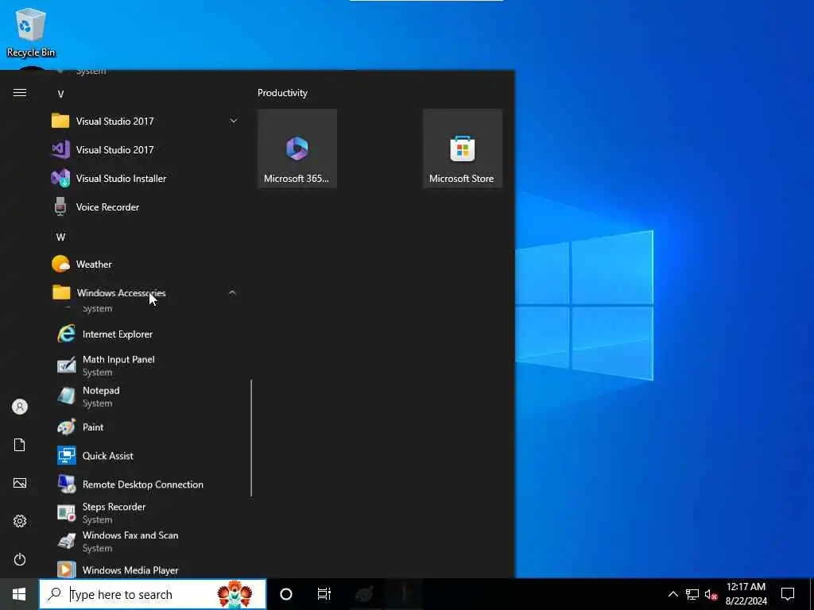Launch Quick Assist icon
Screen dimensions: 814x610
pos(67,455)
